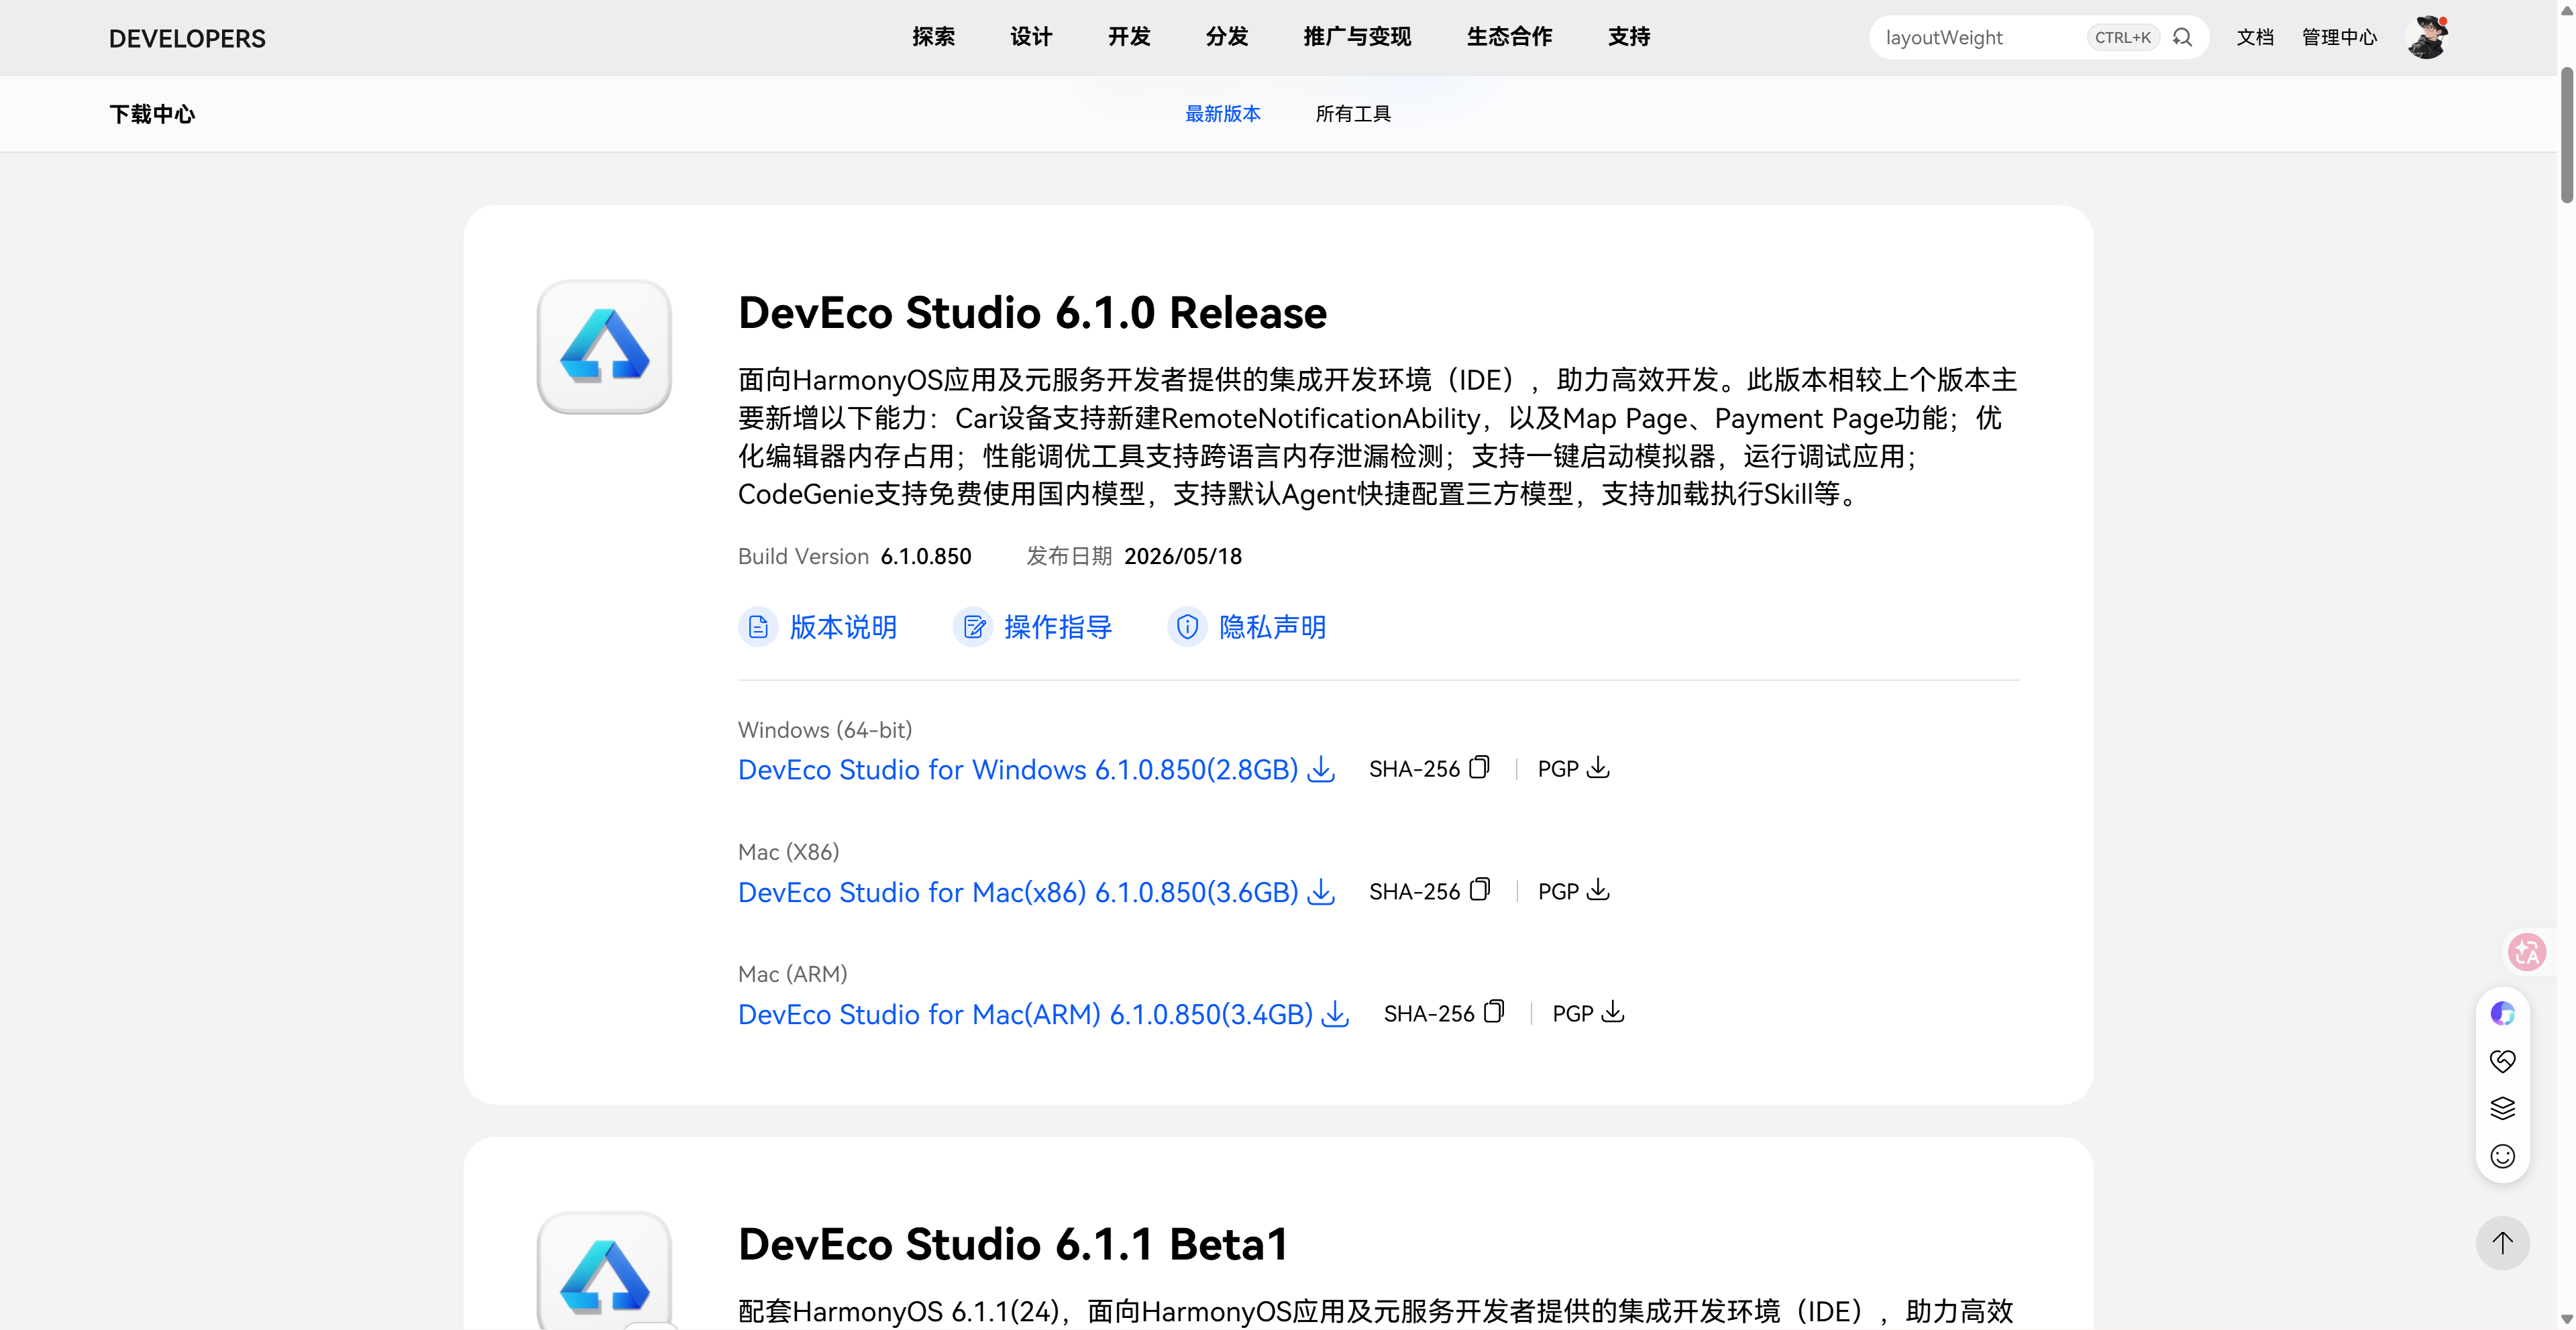Open the 支持 menu
Viewport: 2576px width, 1330px height.
point(1629,37)
